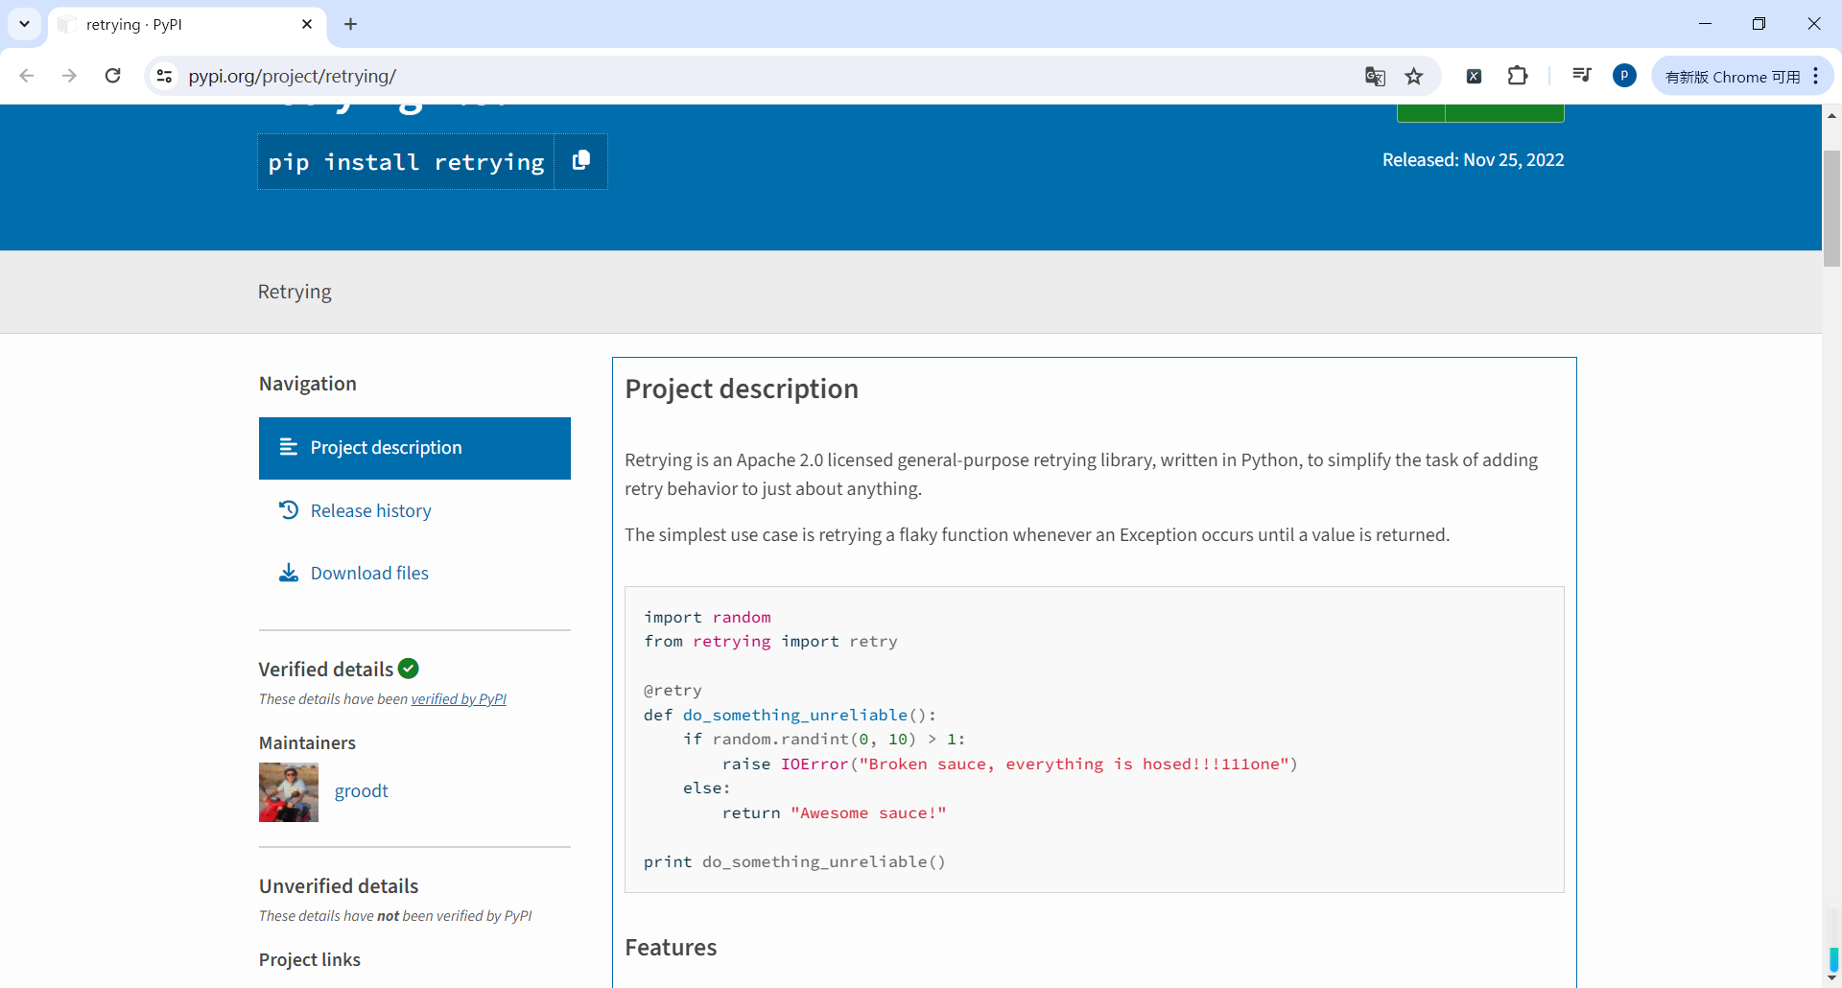1842x988 pixels.
Task: Open the Google Translate page icon
Action: (x=1375, y=76)
